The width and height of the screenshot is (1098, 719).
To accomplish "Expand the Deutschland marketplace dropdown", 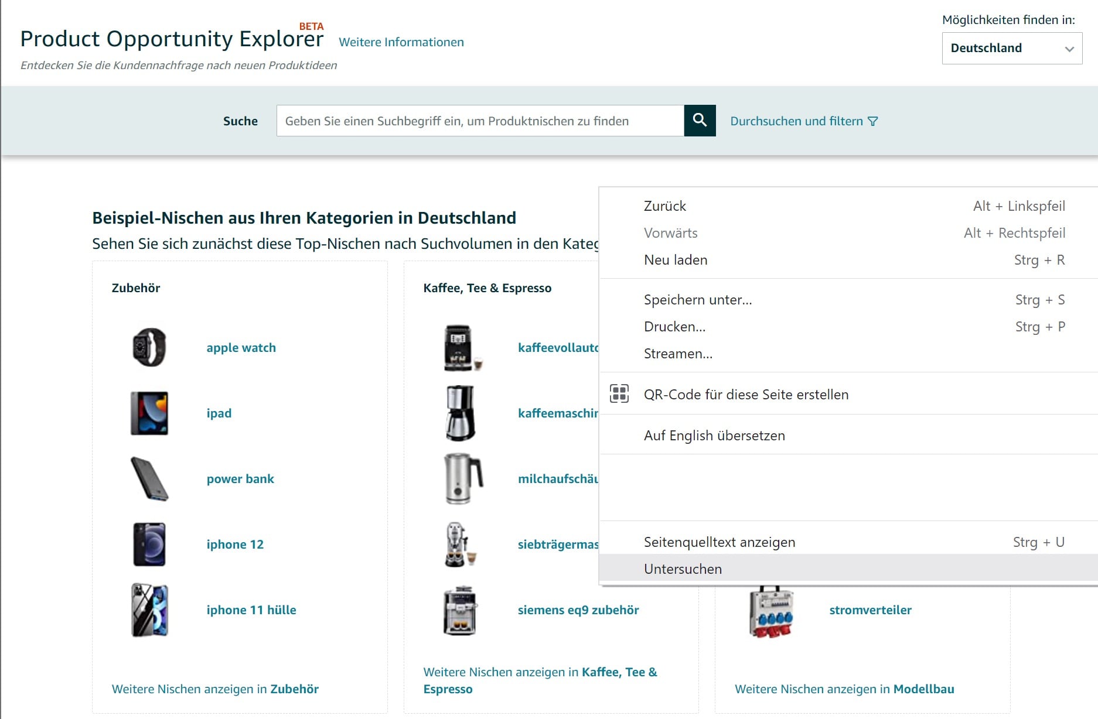I will (x=1012, y=48).
